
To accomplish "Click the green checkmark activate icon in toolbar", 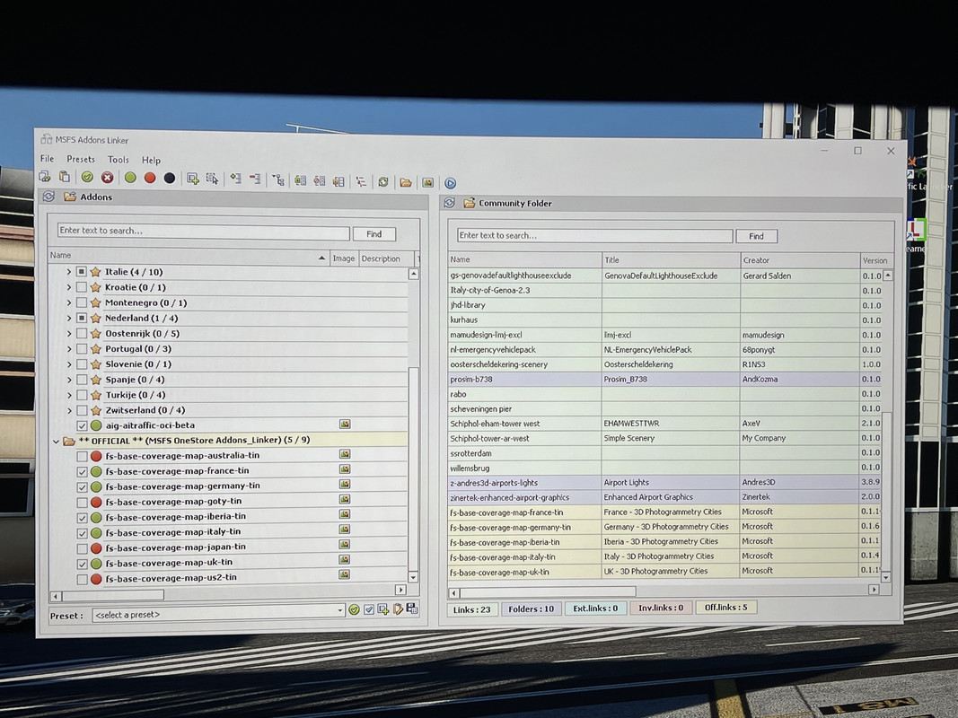I will pyautogui.click(x=87, y=177).
